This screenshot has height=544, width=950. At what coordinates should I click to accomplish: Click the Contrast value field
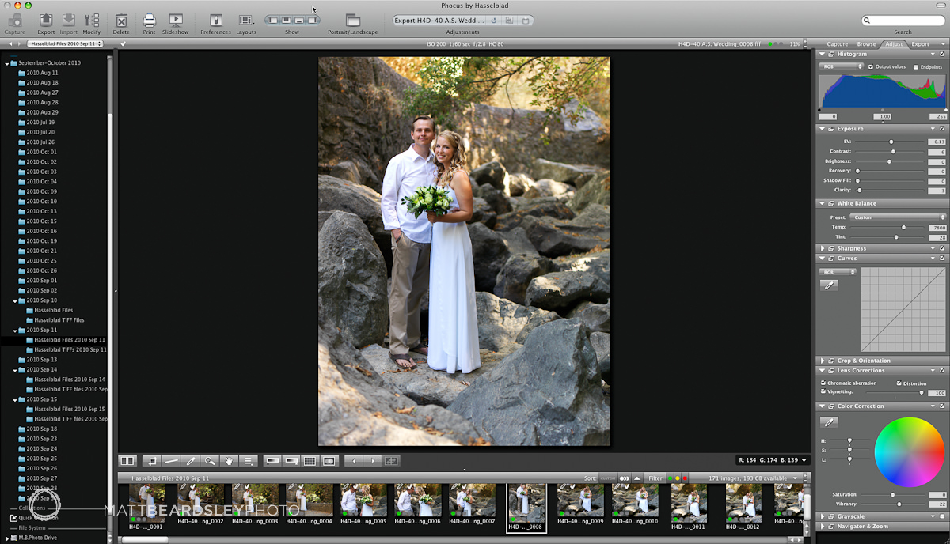click(937, 152)
